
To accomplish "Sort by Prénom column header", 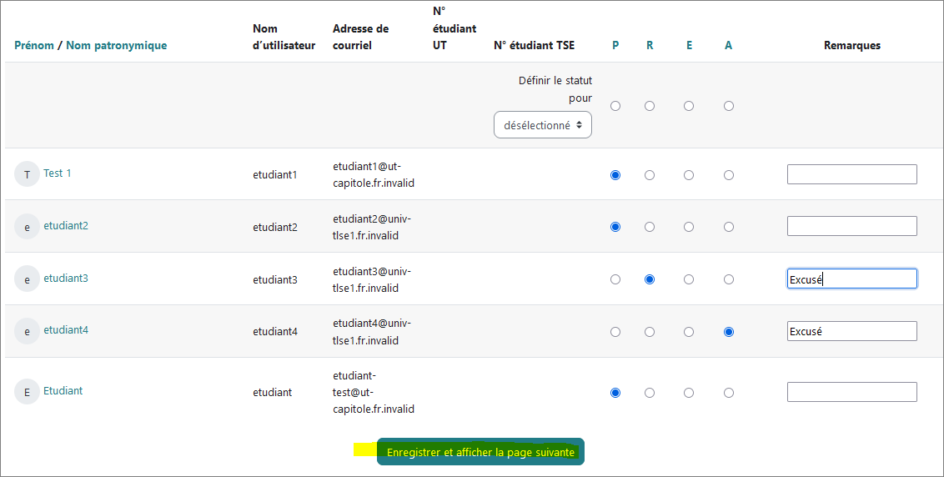I will coord(34,45).
